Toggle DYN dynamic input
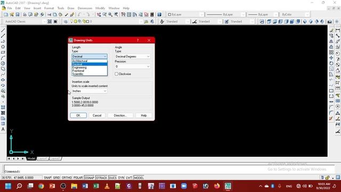Viewport: 341px width, 192px height. point(121,178)
